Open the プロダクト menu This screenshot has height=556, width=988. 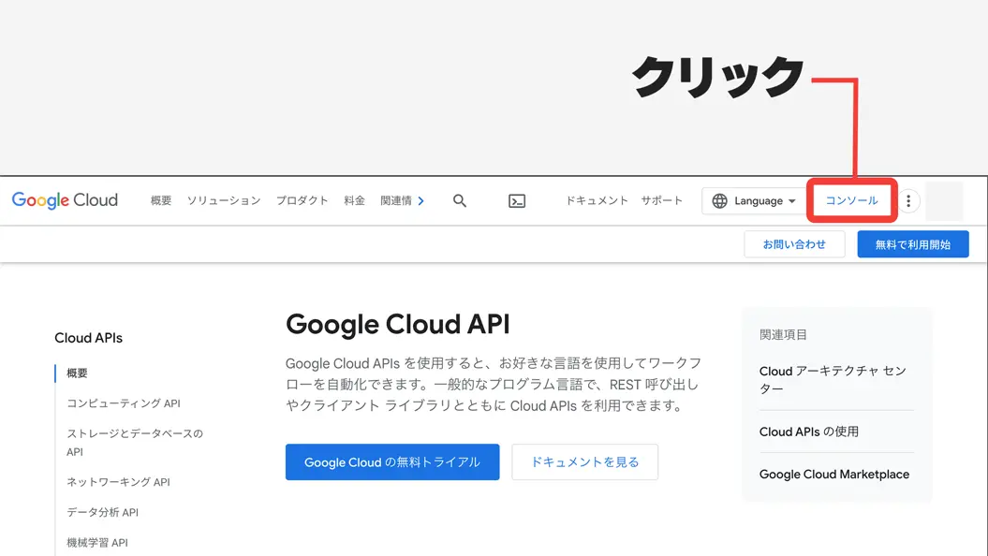click(x=302, y=200)
